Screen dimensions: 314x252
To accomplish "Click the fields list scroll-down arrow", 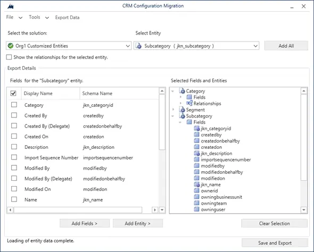I will [x=162, y=210].
